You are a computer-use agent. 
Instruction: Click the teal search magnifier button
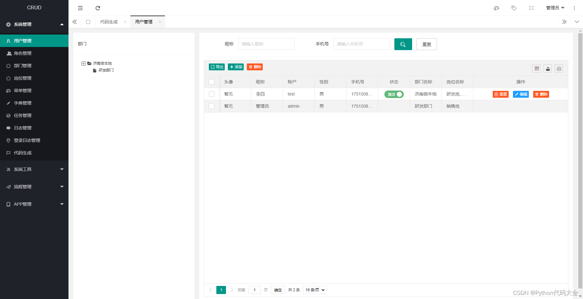coord(403,44)
